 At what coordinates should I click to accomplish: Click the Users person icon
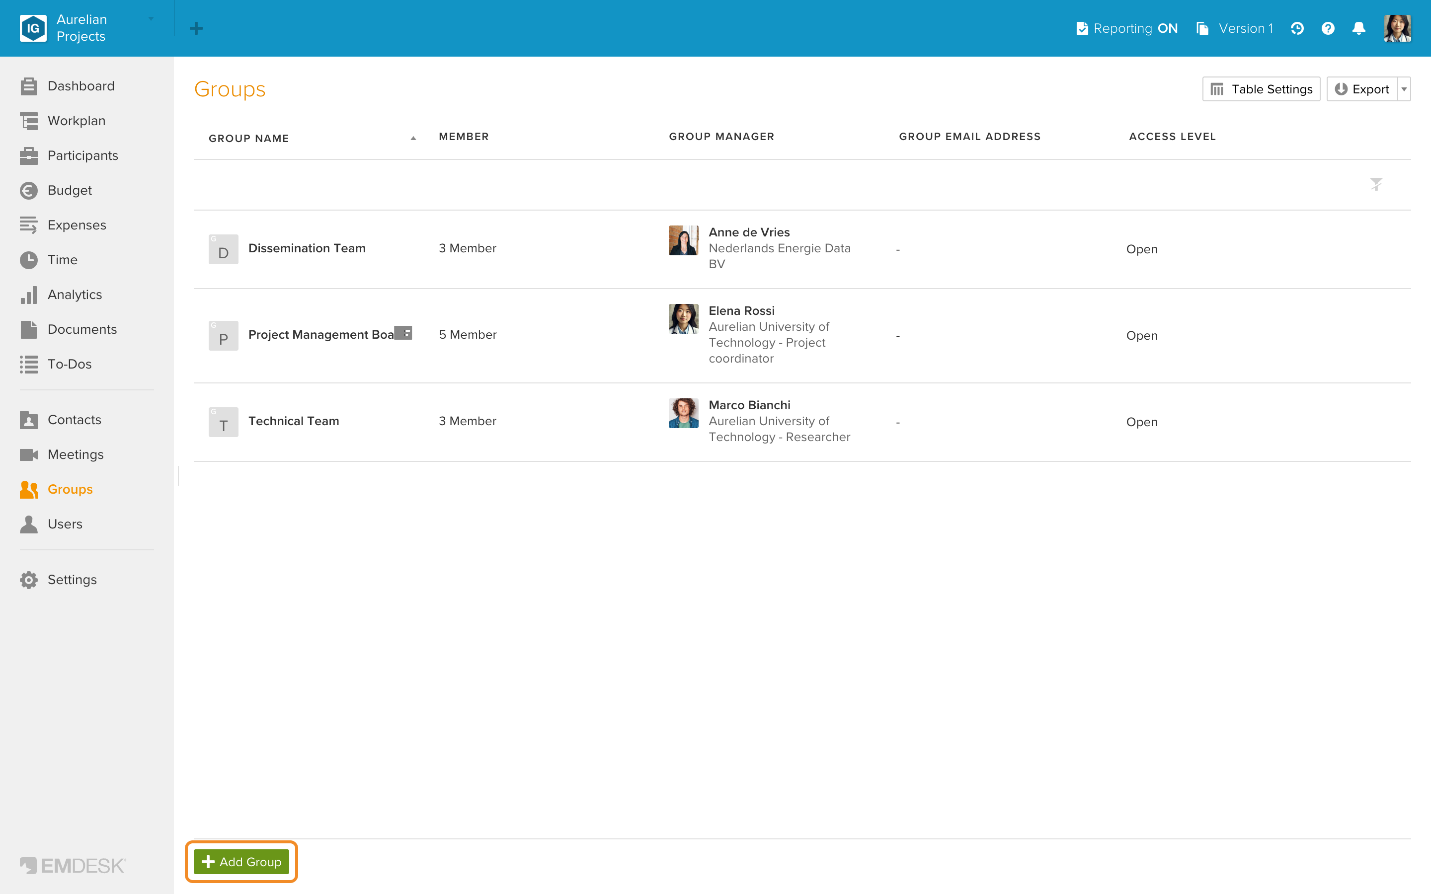coord(28,524)
